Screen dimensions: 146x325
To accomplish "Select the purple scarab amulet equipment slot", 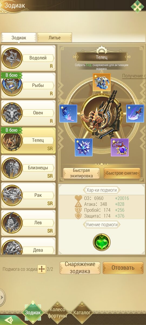I will pos(120,147).
